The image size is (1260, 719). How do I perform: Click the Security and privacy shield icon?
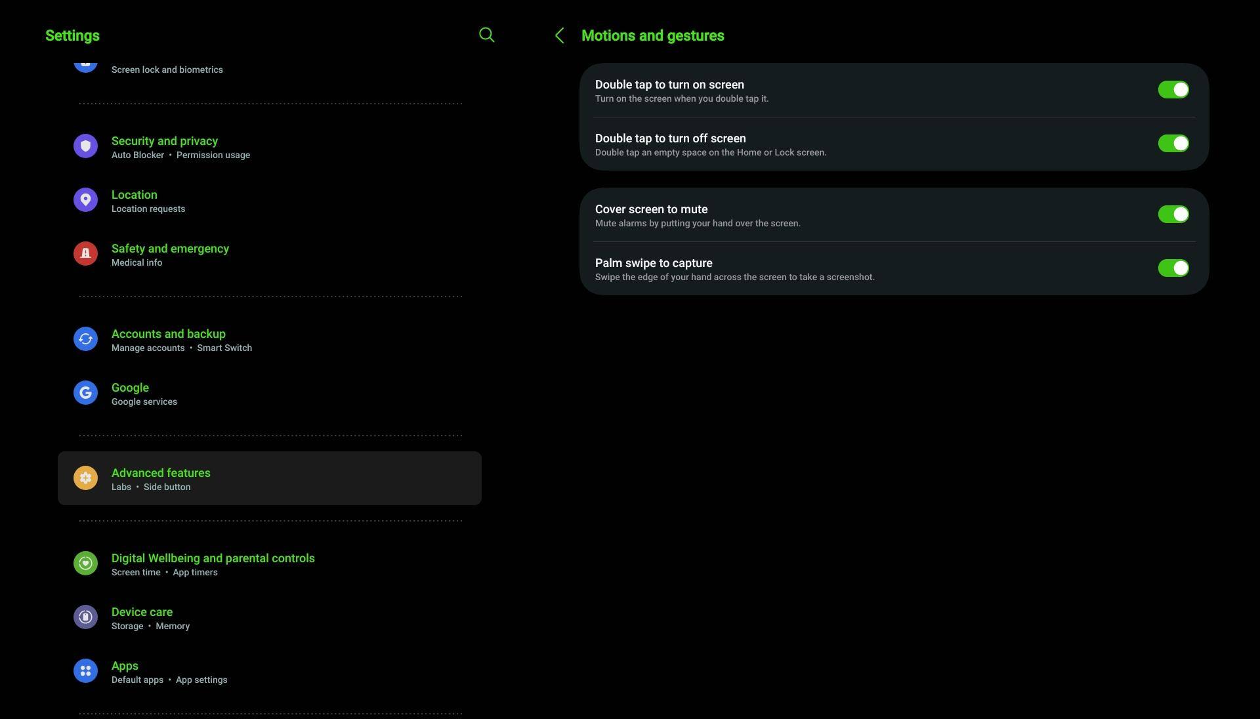point(85,146)
